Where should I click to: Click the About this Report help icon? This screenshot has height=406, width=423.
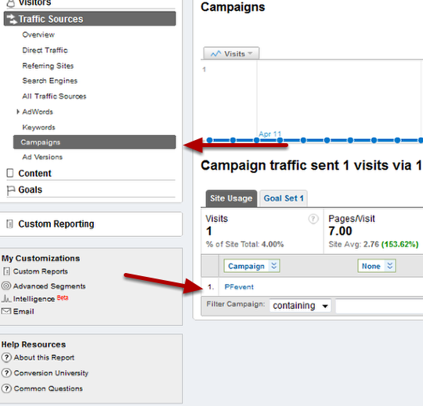pos(6,357)
